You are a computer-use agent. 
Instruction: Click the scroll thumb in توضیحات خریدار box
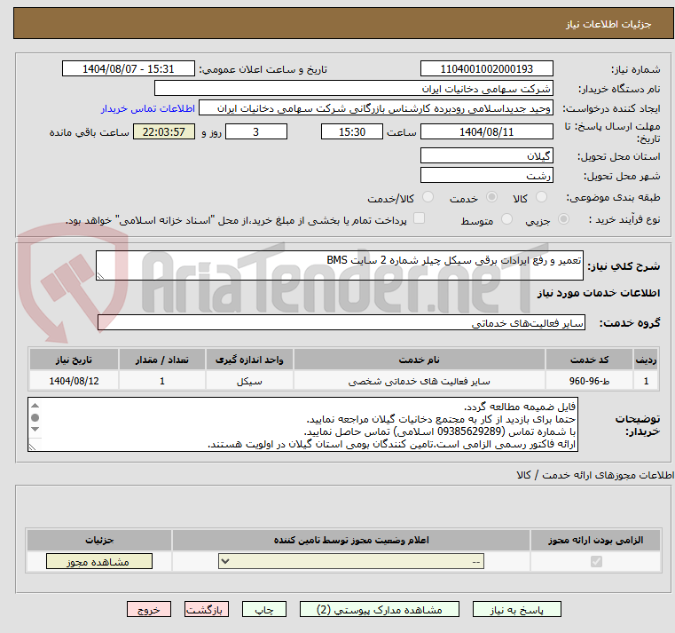point(35,417)
